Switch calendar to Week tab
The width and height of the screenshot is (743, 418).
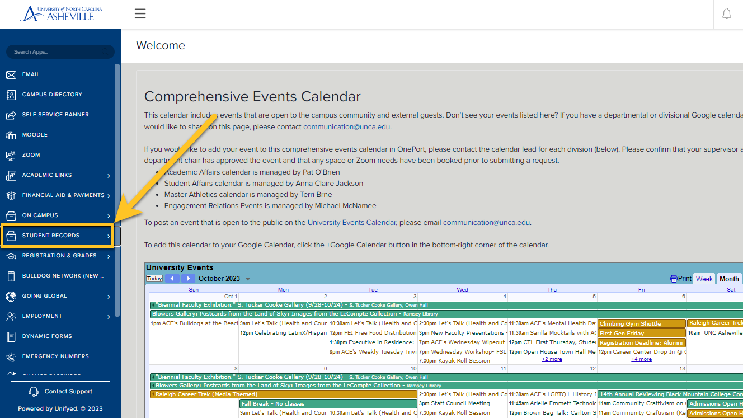704,279
